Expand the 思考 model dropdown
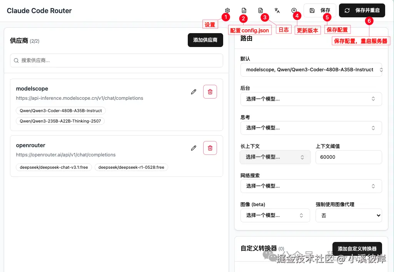The height and width of the screenshot is (272, 394). tap(311, 128)
